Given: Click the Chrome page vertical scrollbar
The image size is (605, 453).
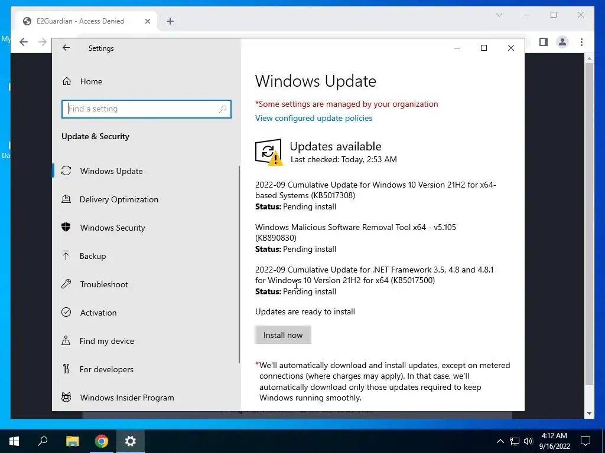Looking at the screenshot, I should click(x=589, y=224).
